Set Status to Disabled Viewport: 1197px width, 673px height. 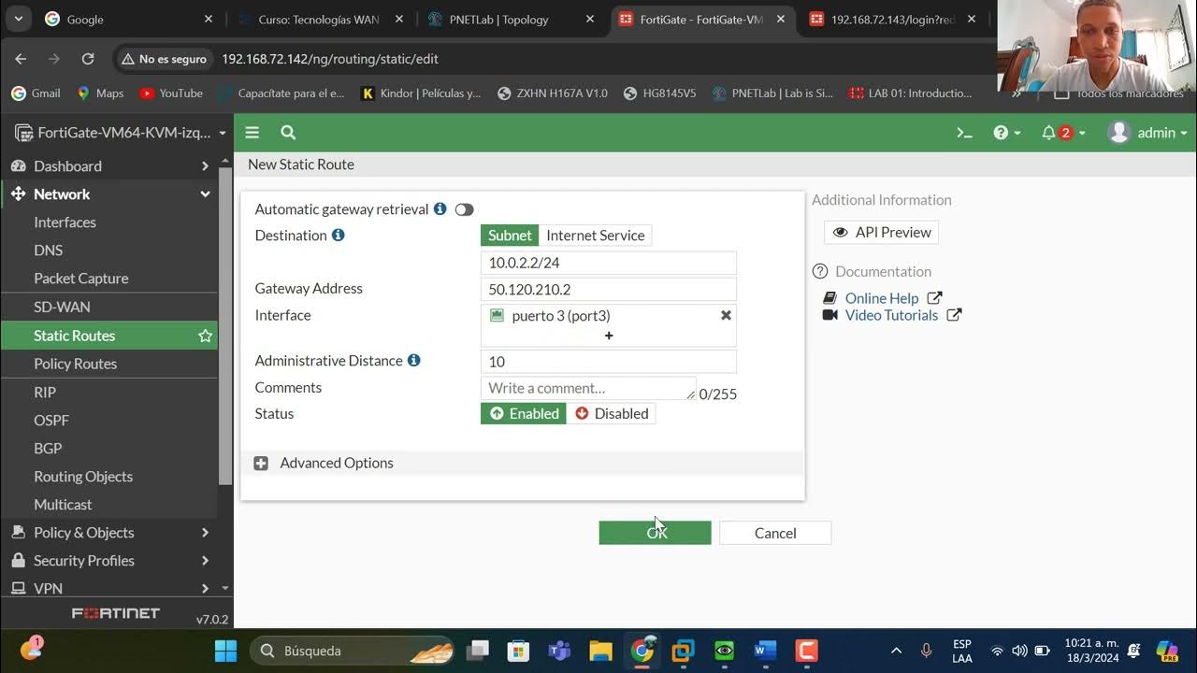pyautogui.click(x=612, y=413)
